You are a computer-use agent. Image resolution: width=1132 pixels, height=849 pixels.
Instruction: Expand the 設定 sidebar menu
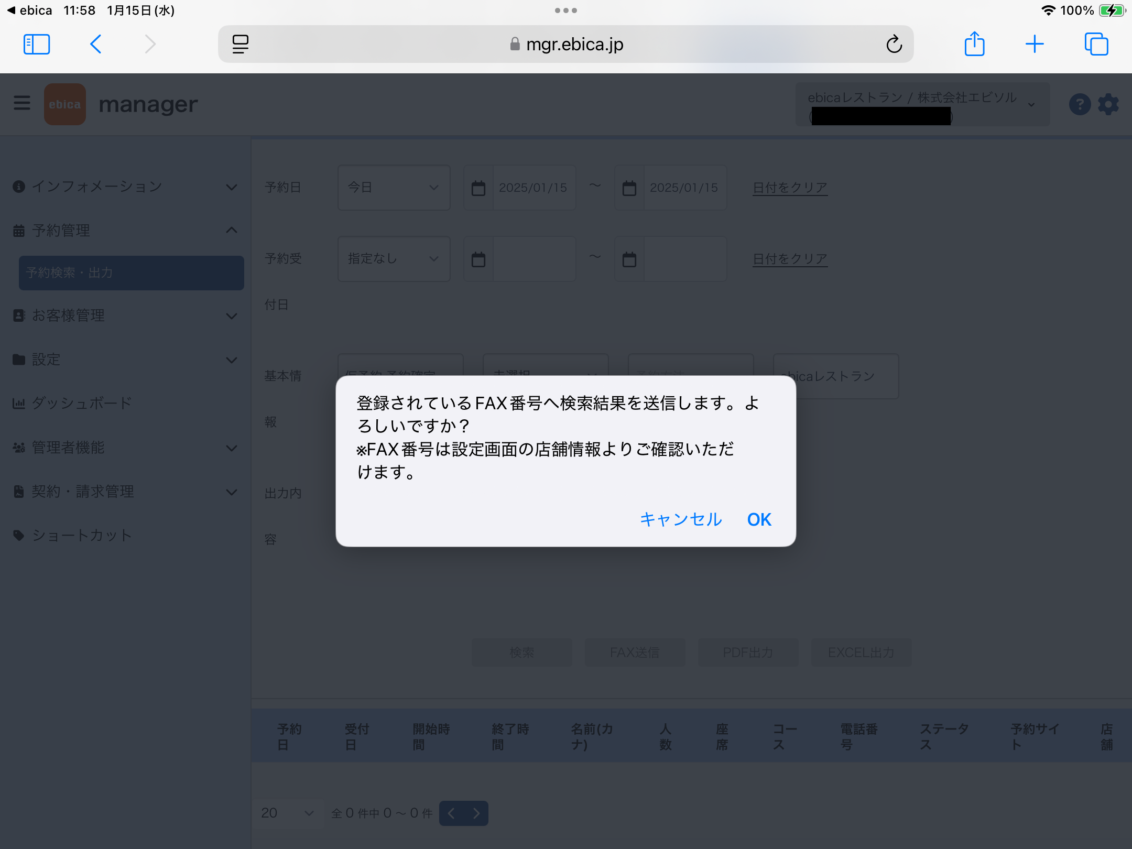coord(125,360)
